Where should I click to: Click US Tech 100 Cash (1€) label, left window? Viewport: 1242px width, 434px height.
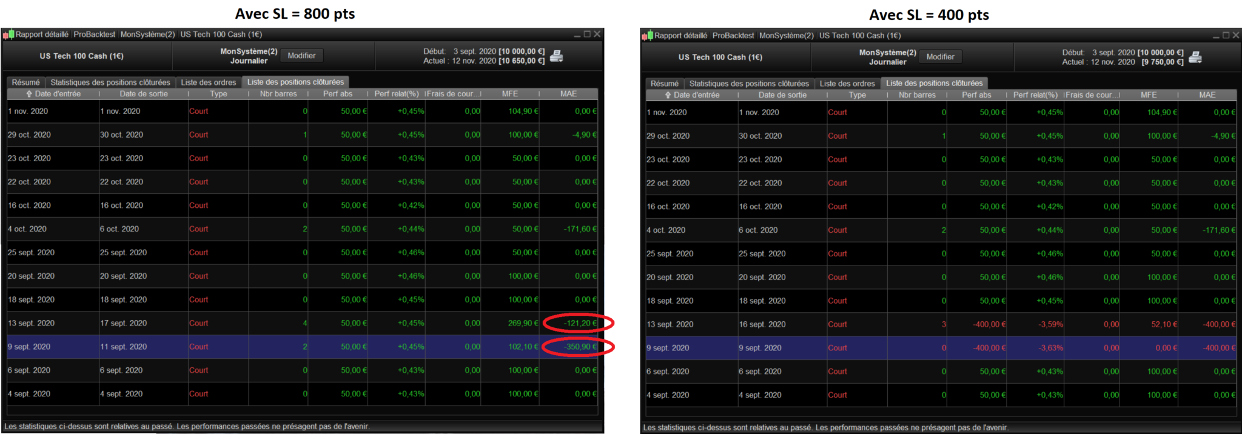pyautogui.click(x=82, y=56)
